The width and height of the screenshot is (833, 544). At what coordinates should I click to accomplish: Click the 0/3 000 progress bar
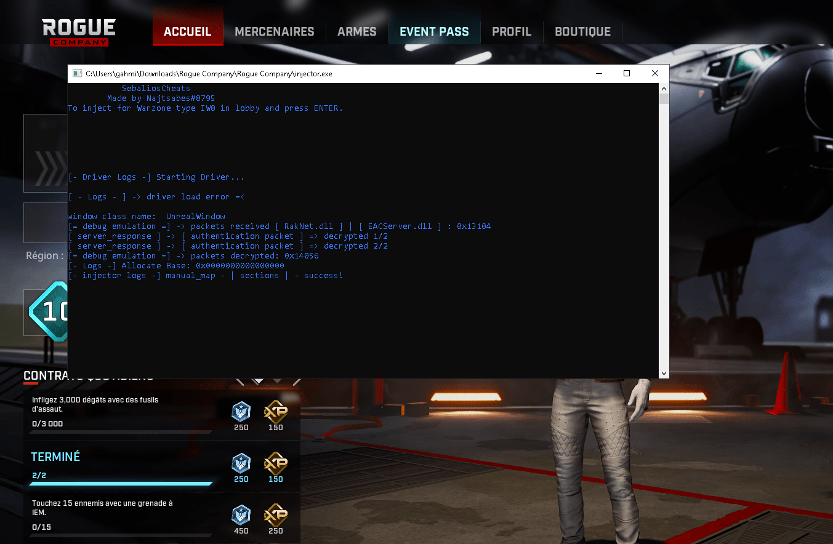[121, 432]
